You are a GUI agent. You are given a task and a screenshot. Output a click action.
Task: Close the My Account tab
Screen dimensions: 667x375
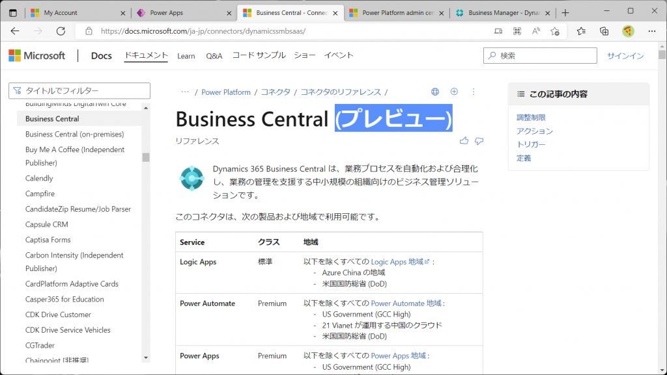122,13
